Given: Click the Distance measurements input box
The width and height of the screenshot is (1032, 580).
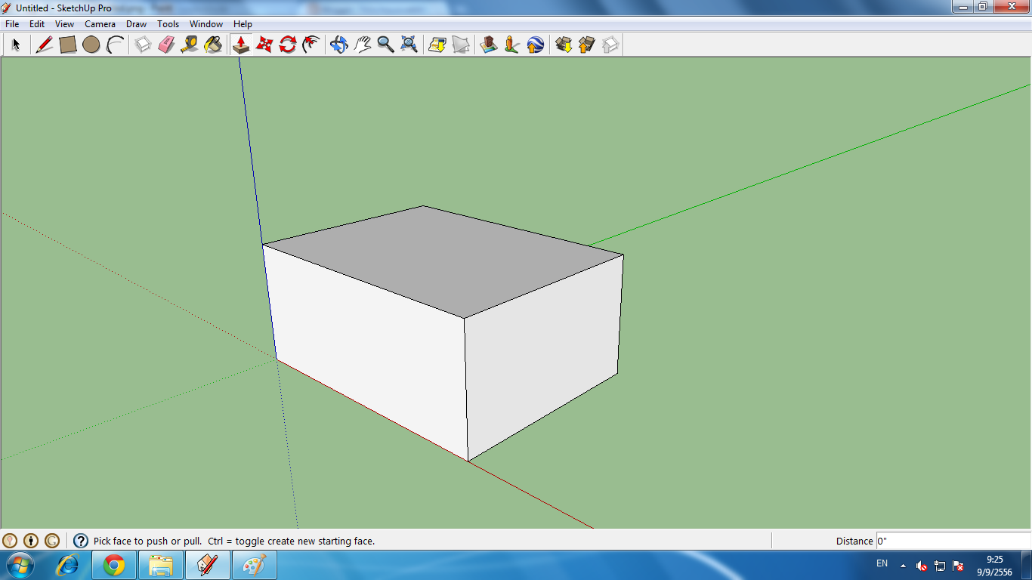Looking at the screenshot, I should (953, 541).
